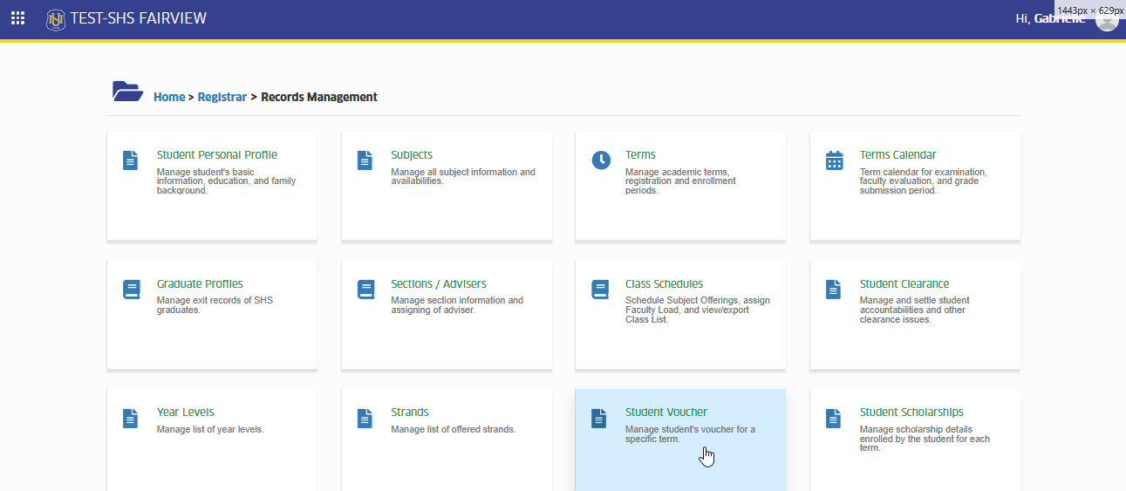Open the Sections / Advisers card title

[439, 284]
